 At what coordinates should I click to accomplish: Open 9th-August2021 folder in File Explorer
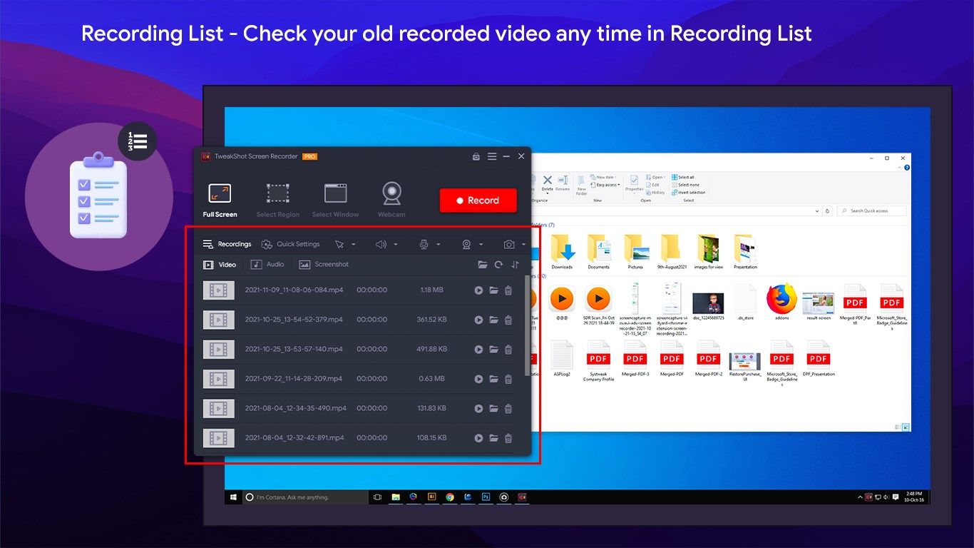tap(671, 252)
